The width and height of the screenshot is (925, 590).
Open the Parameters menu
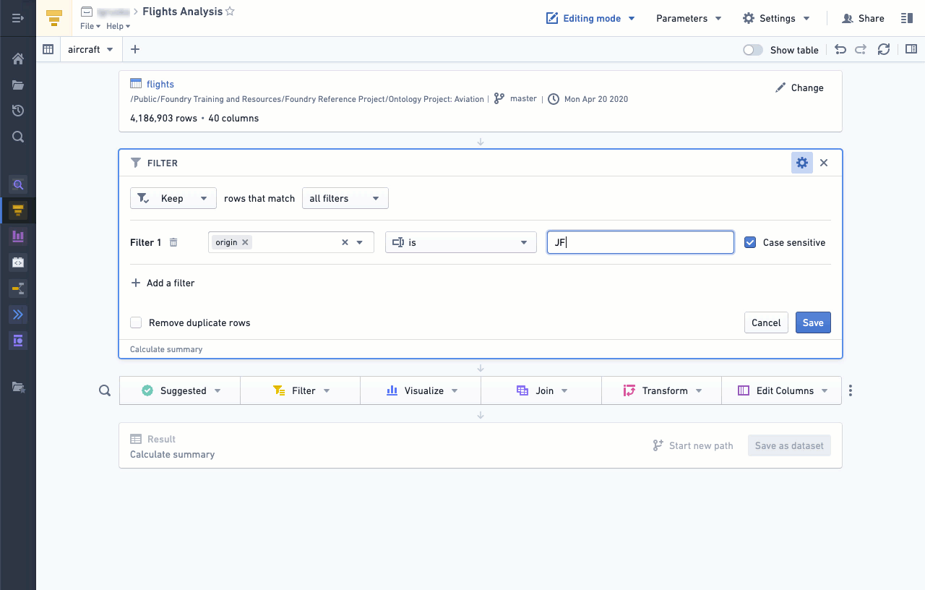689,18
